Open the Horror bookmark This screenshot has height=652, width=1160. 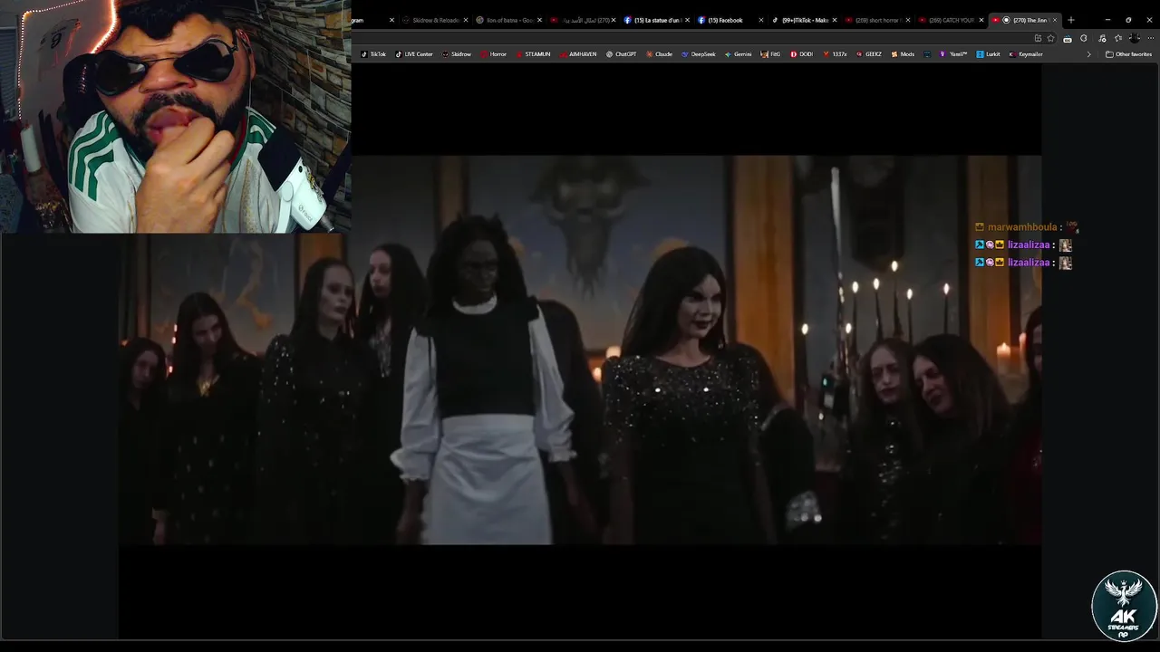click(494, 54)
